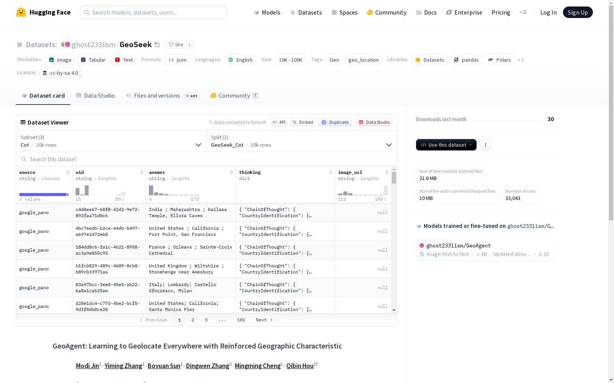
Task: Open the Use this dataset dropdown
Action: [446, 145]
